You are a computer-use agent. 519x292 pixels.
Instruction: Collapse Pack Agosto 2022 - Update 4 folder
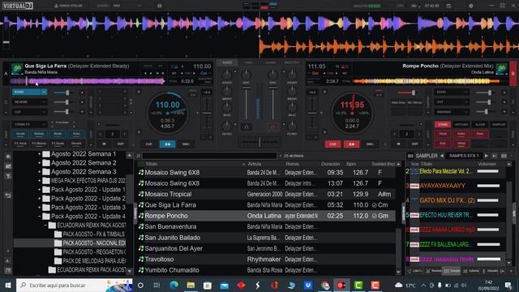40,217
